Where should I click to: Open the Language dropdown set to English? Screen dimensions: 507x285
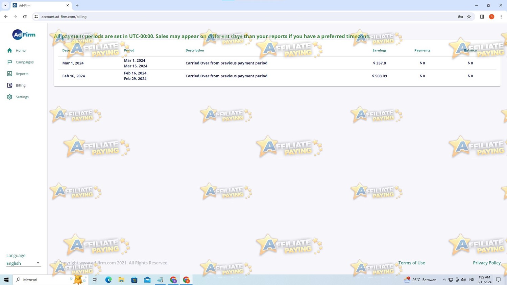[x=24, y=263]
